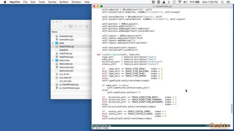Close the MacVim window
234x131 pixels.
coord(94,6)
